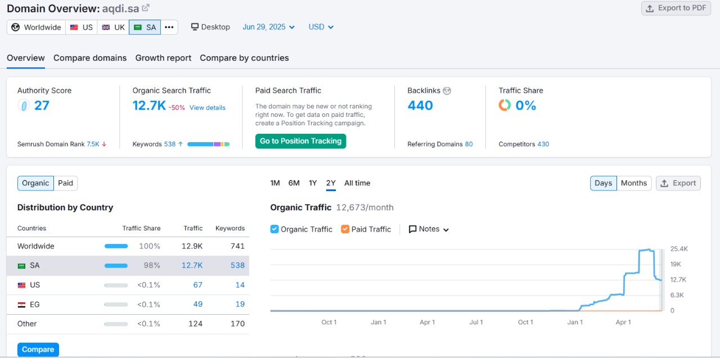
Task: Expand the ellipsis menu for more countries
Action: pos(169,26)
